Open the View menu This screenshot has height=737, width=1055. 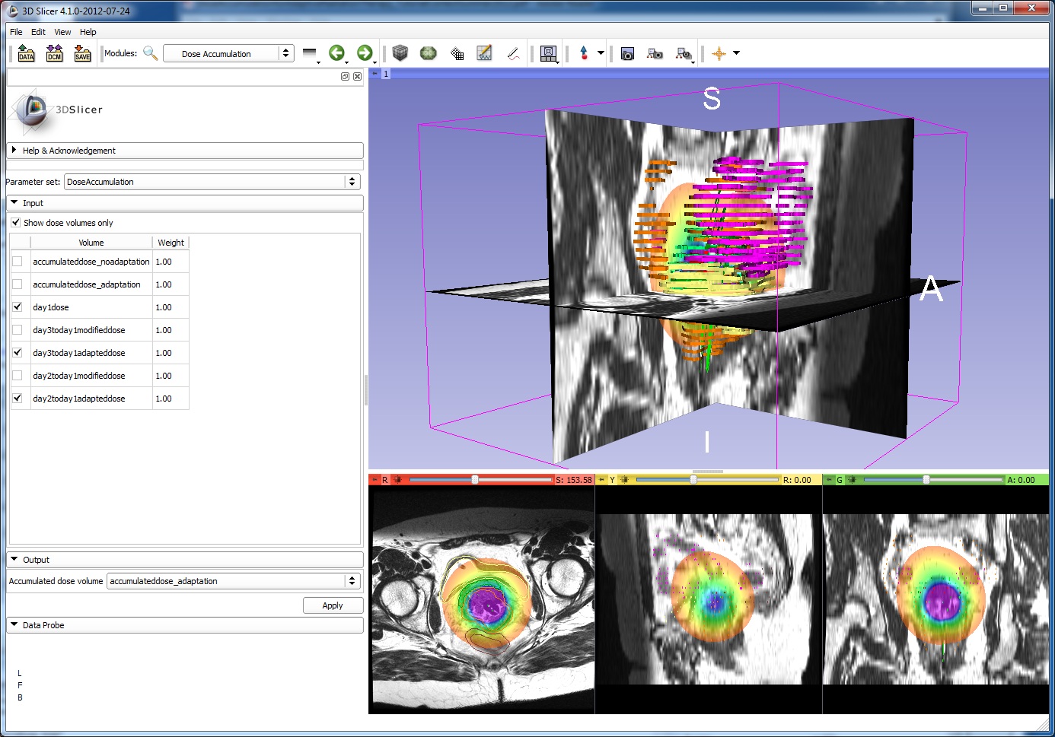coord(62,32)
